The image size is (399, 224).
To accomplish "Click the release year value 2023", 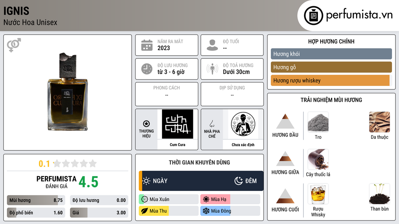I will (x=164, y=48).
